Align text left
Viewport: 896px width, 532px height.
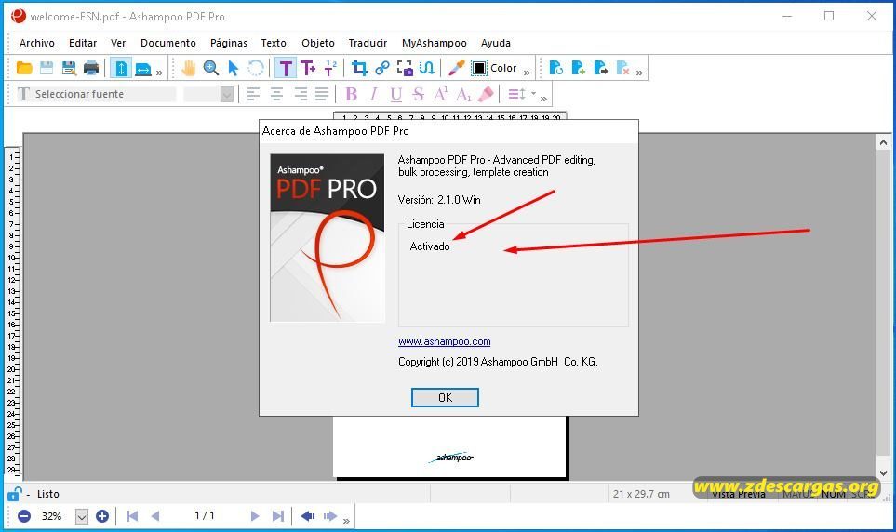(x=253, y=94)
